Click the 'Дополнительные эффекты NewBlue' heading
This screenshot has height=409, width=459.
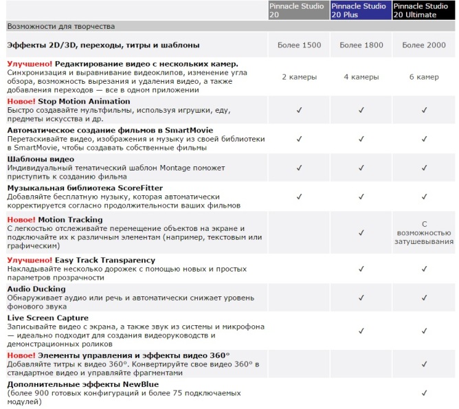tap(81, 384)
